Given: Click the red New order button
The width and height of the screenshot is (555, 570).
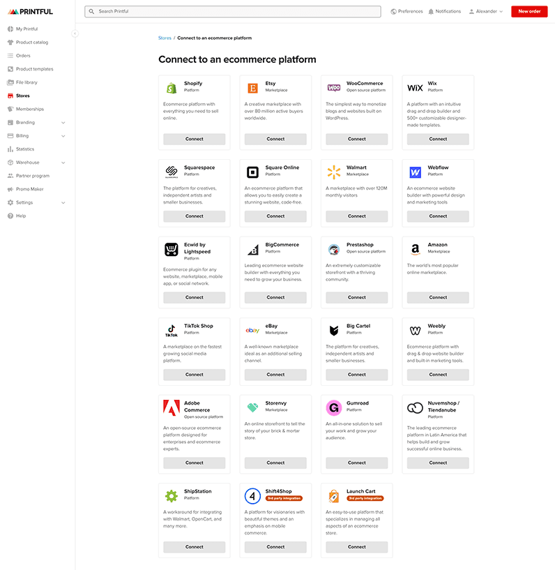Looking at the screenshot, I should (x=529, y=12).
